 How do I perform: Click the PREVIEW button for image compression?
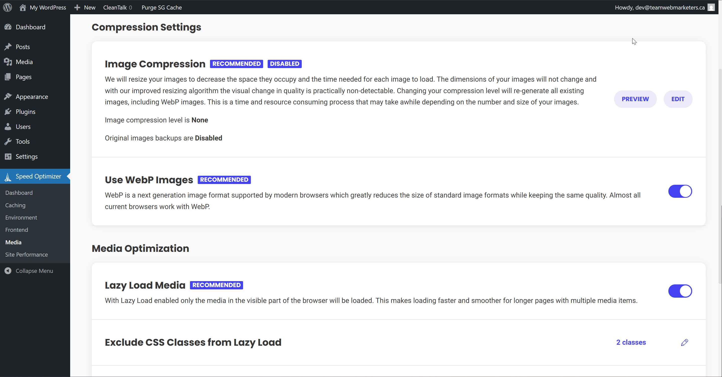(635, 99)
